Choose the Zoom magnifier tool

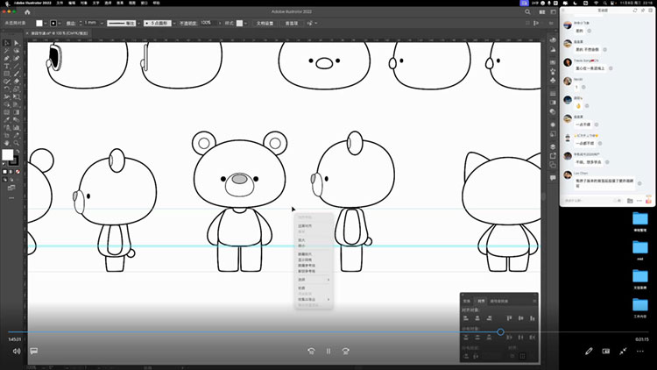click(16, 141)
